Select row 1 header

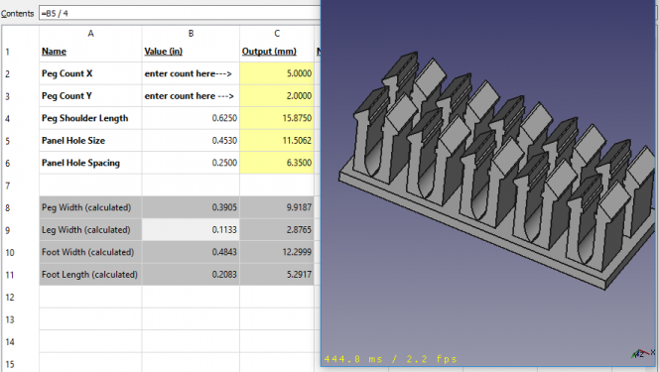tap(20, 52)
